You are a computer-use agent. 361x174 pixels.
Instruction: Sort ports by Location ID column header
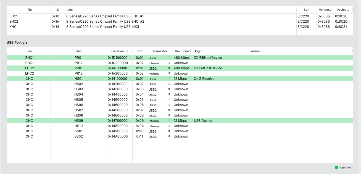(119, 51)
